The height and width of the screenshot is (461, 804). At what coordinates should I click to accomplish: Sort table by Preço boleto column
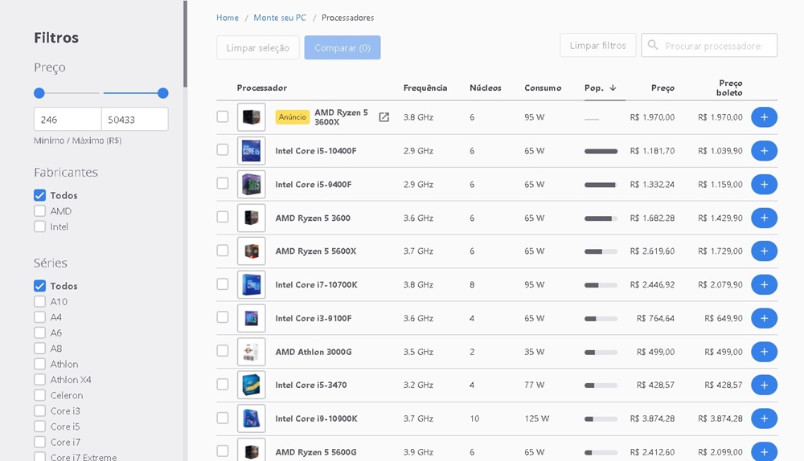[x=730, y=88]
